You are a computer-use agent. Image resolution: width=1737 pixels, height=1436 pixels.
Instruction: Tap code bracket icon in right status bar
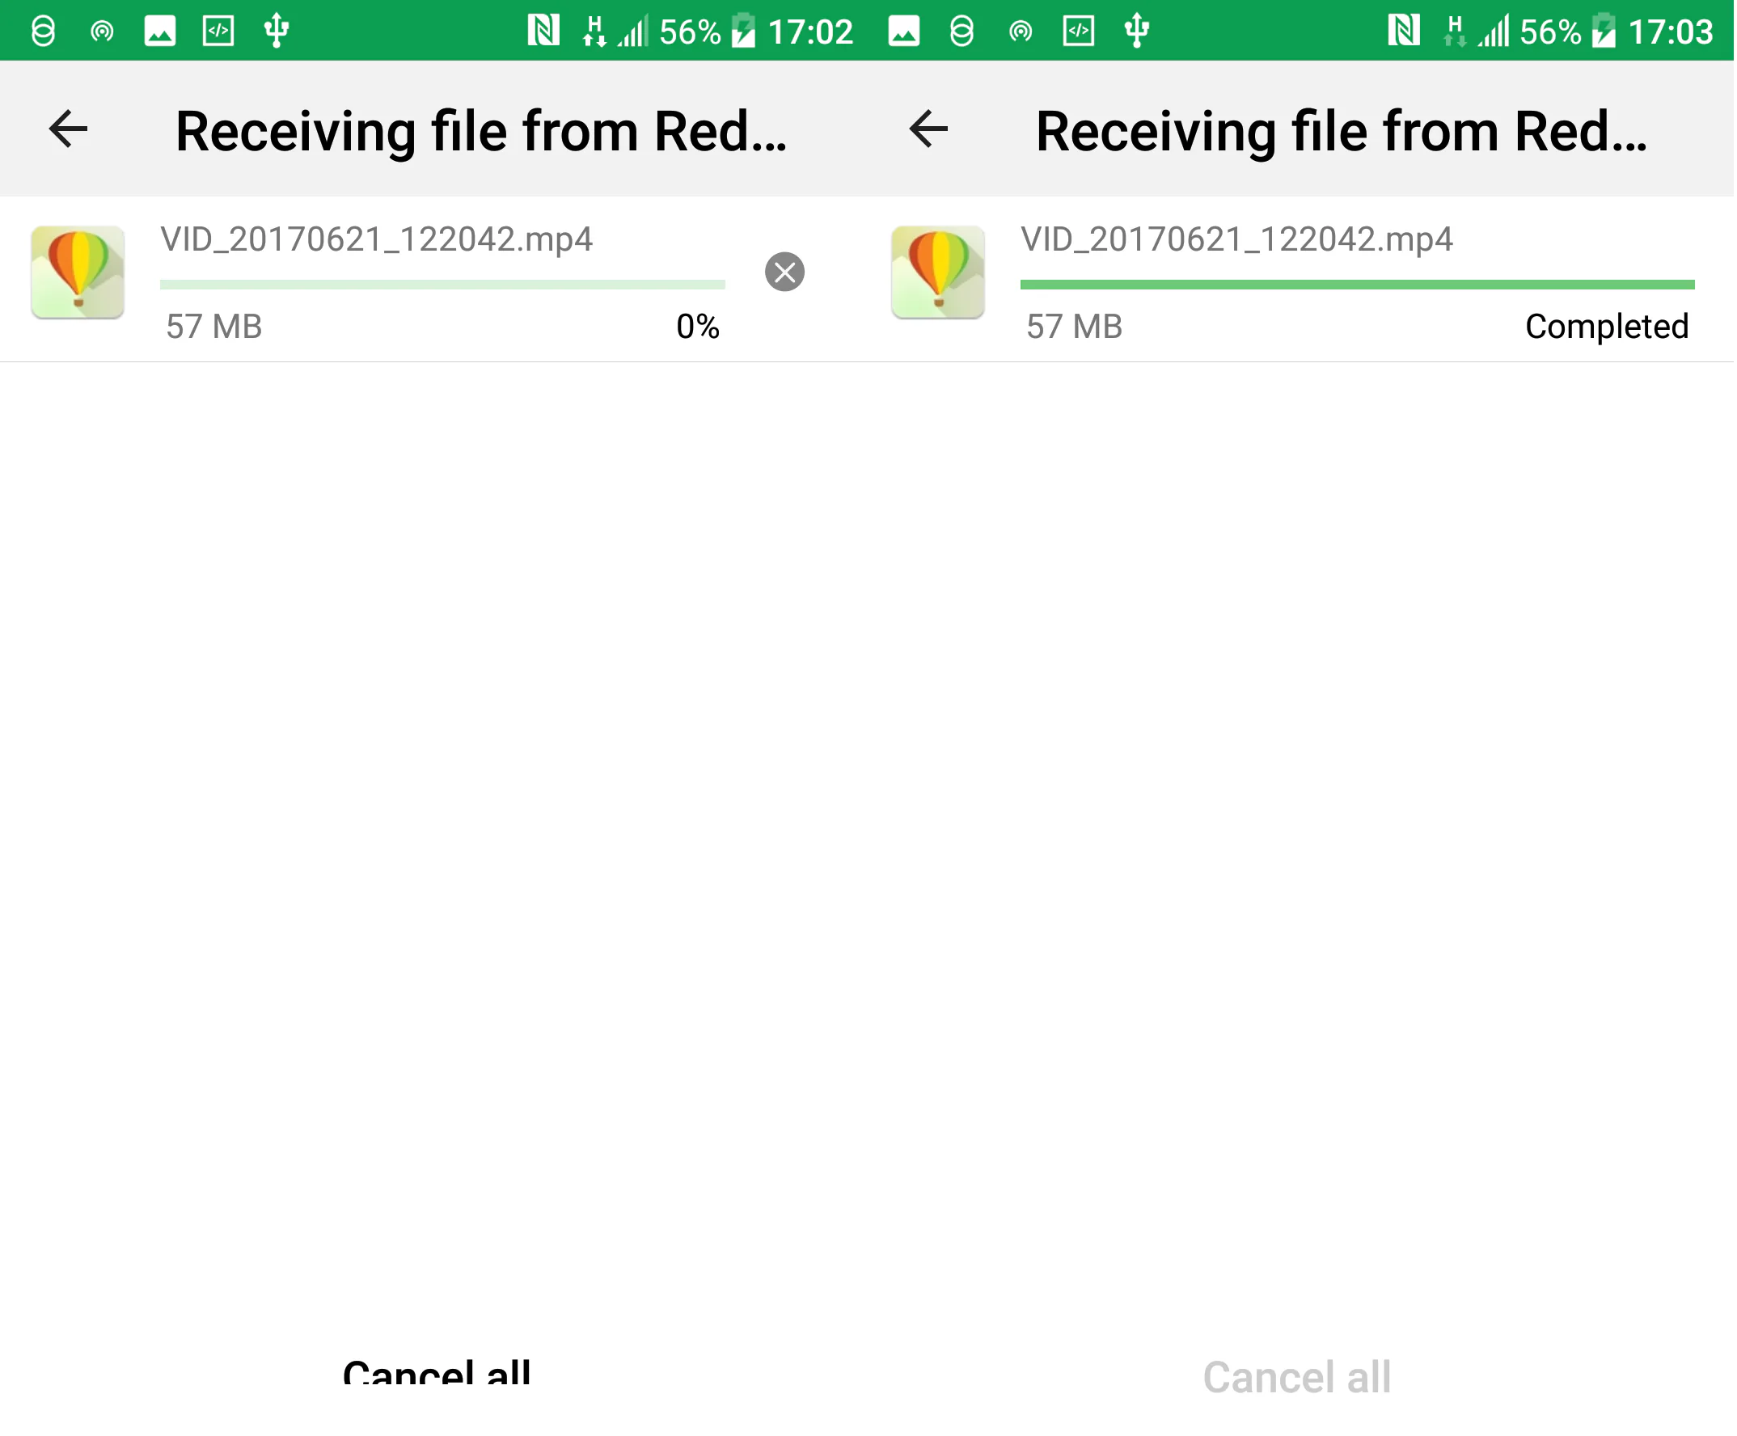(x=1080, y=32)
